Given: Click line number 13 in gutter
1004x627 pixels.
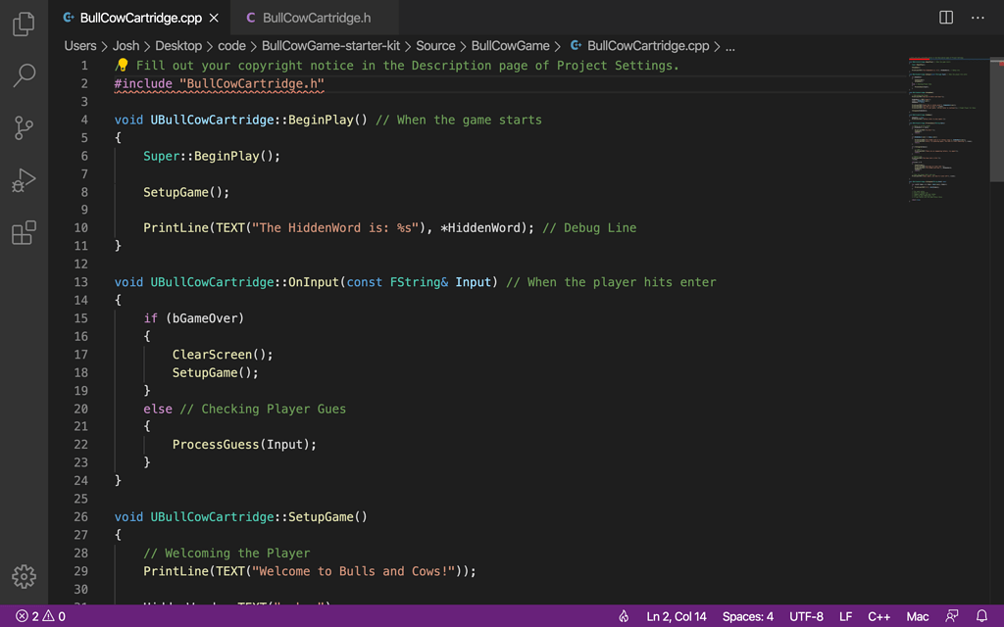Looking at the screenshot, I should [80, 282].
